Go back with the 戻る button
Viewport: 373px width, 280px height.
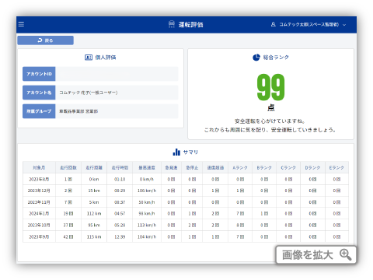coord(45,40)
